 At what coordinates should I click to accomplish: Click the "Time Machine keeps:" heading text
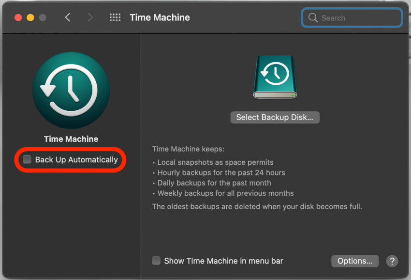[188, 149]
